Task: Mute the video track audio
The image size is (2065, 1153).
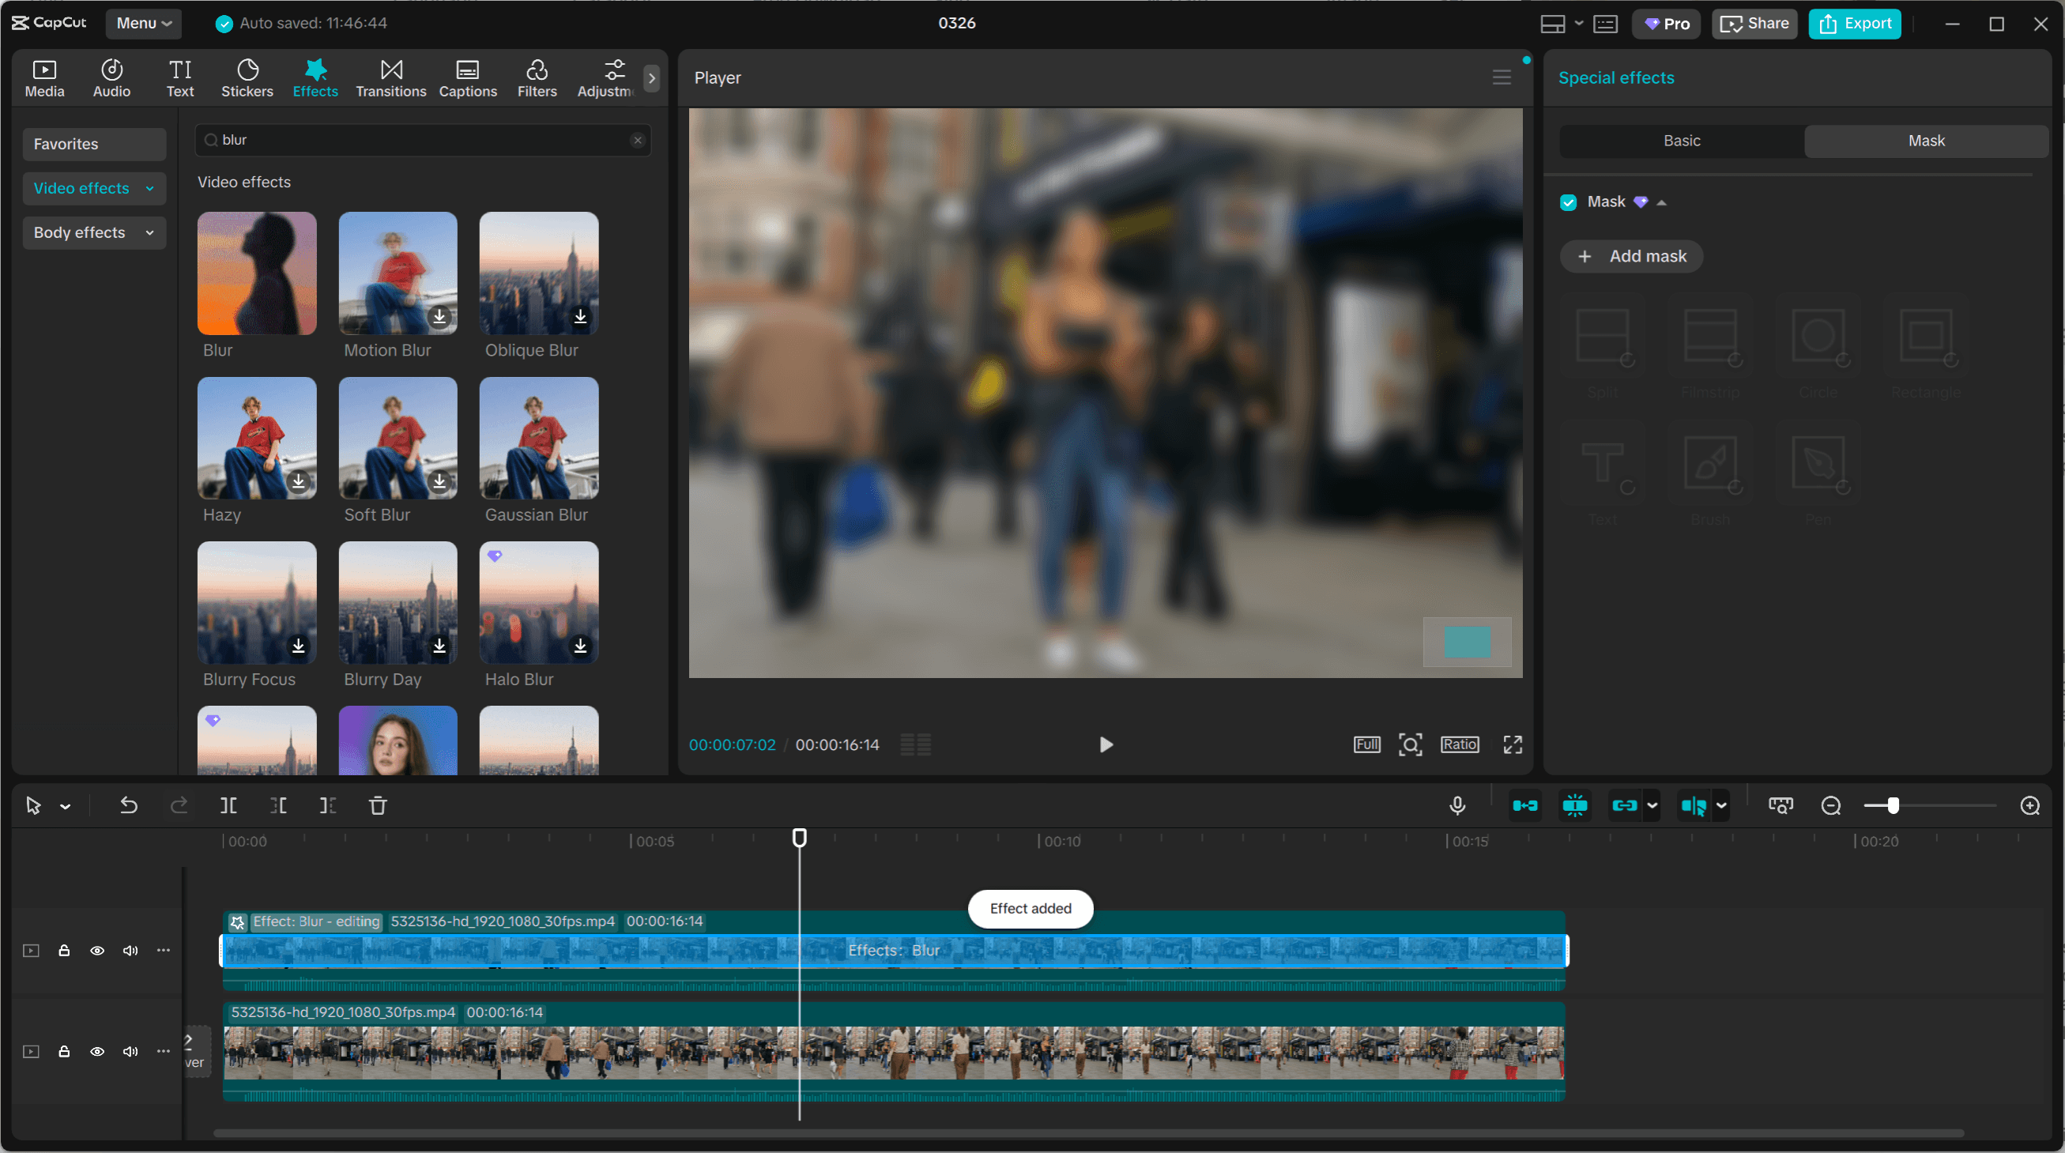Action: click(x=130, y=1051)
